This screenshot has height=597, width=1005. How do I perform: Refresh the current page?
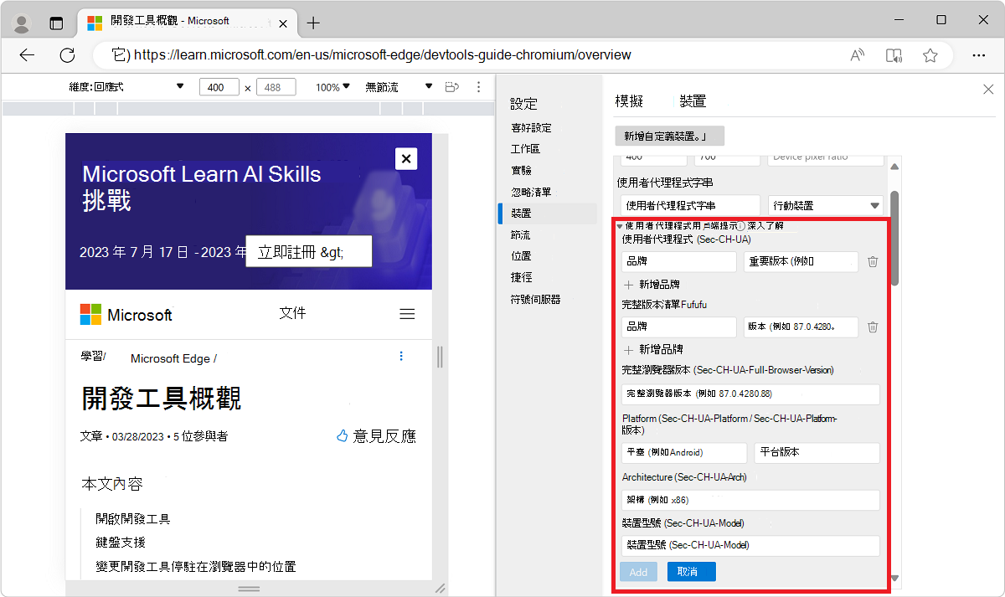click(67, 54)
